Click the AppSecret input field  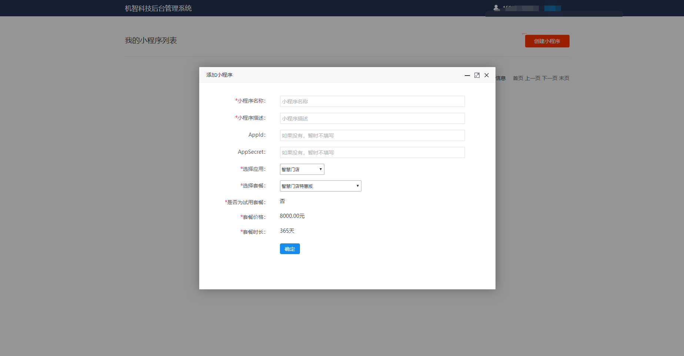pyautogui.click(x=372, y=152)
